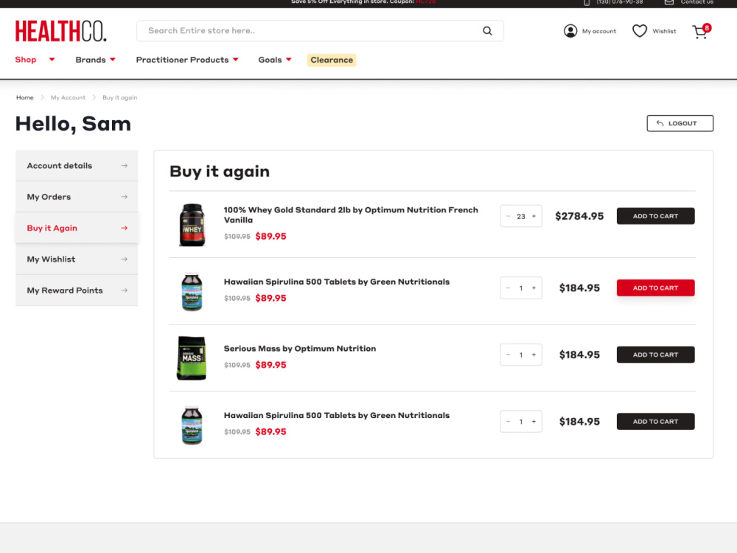Click arrow beside My Wishlist
Image resolution: width=737 pixels, height=553 pixels.
pyautogui.click(x=124, y=259)
